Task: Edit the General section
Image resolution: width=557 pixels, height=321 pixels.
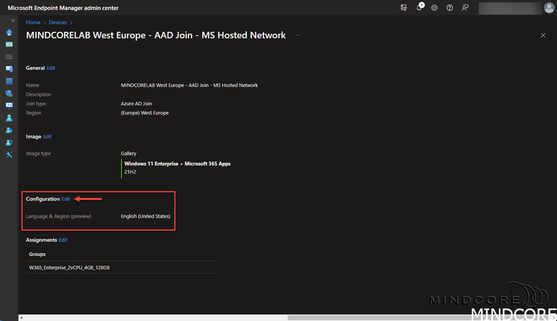Action: [x=51, y=68]
